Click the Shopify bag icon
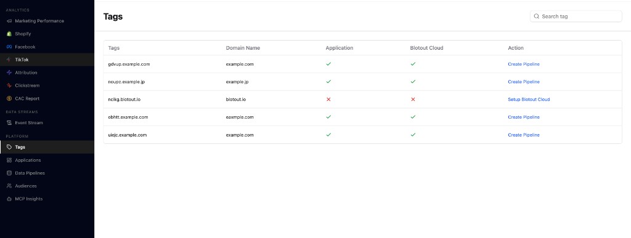Viewport: 631px width, 238px height. click(x=9, y=34)
